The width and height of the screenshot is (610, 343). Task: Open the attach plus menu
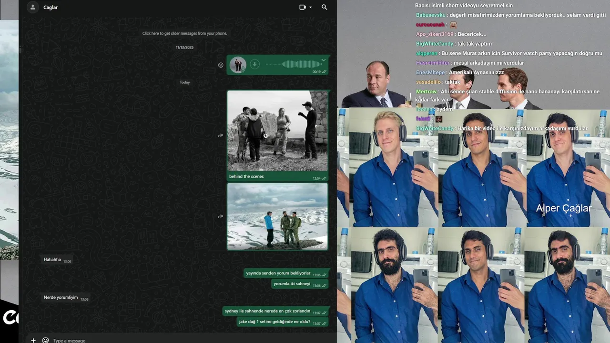tap(33, 340)
